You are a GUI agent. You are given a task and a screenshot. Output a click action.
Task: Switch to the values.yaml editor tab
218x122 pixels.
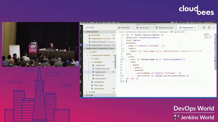click(x=143, y=28)
